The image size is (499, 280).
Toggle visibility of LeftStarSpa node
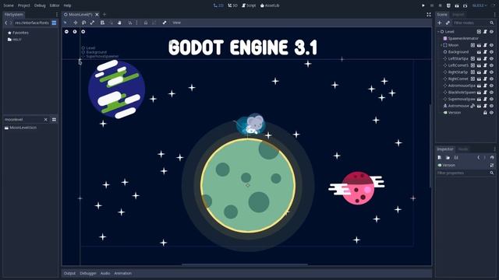point(491,59)
